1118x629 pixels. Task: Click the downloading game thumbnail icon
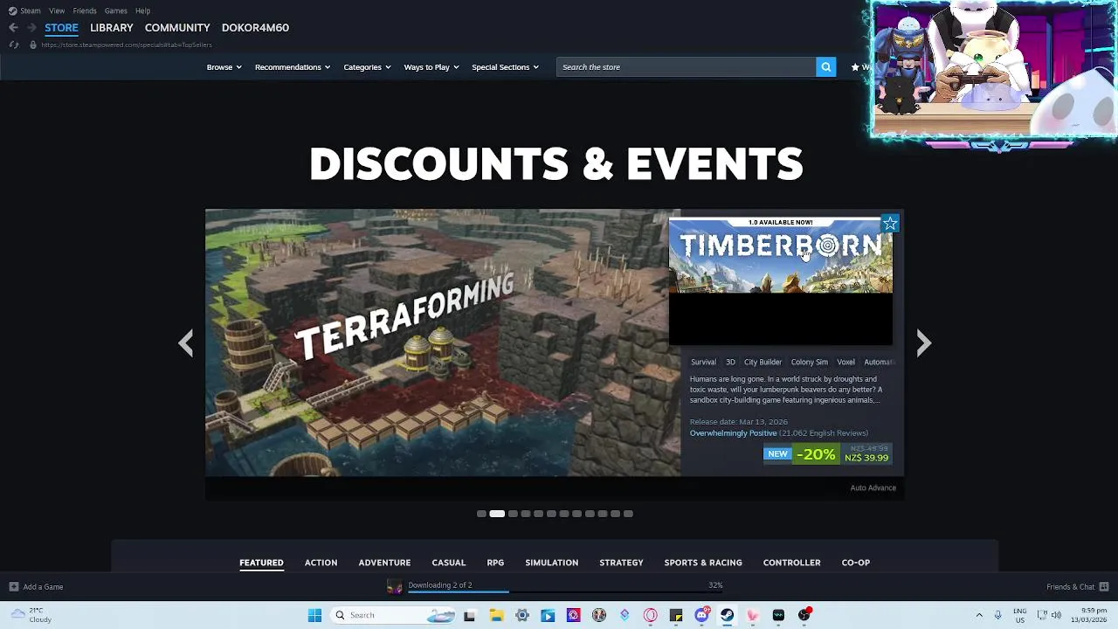tap(395, 587)
